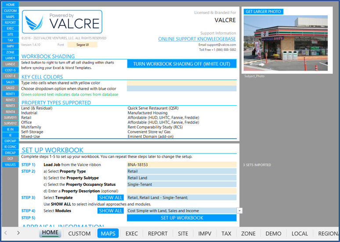This screenshot has height=242, width=340.
Task: Switch to the EXEC sheet tab
Action: [132, 234]
